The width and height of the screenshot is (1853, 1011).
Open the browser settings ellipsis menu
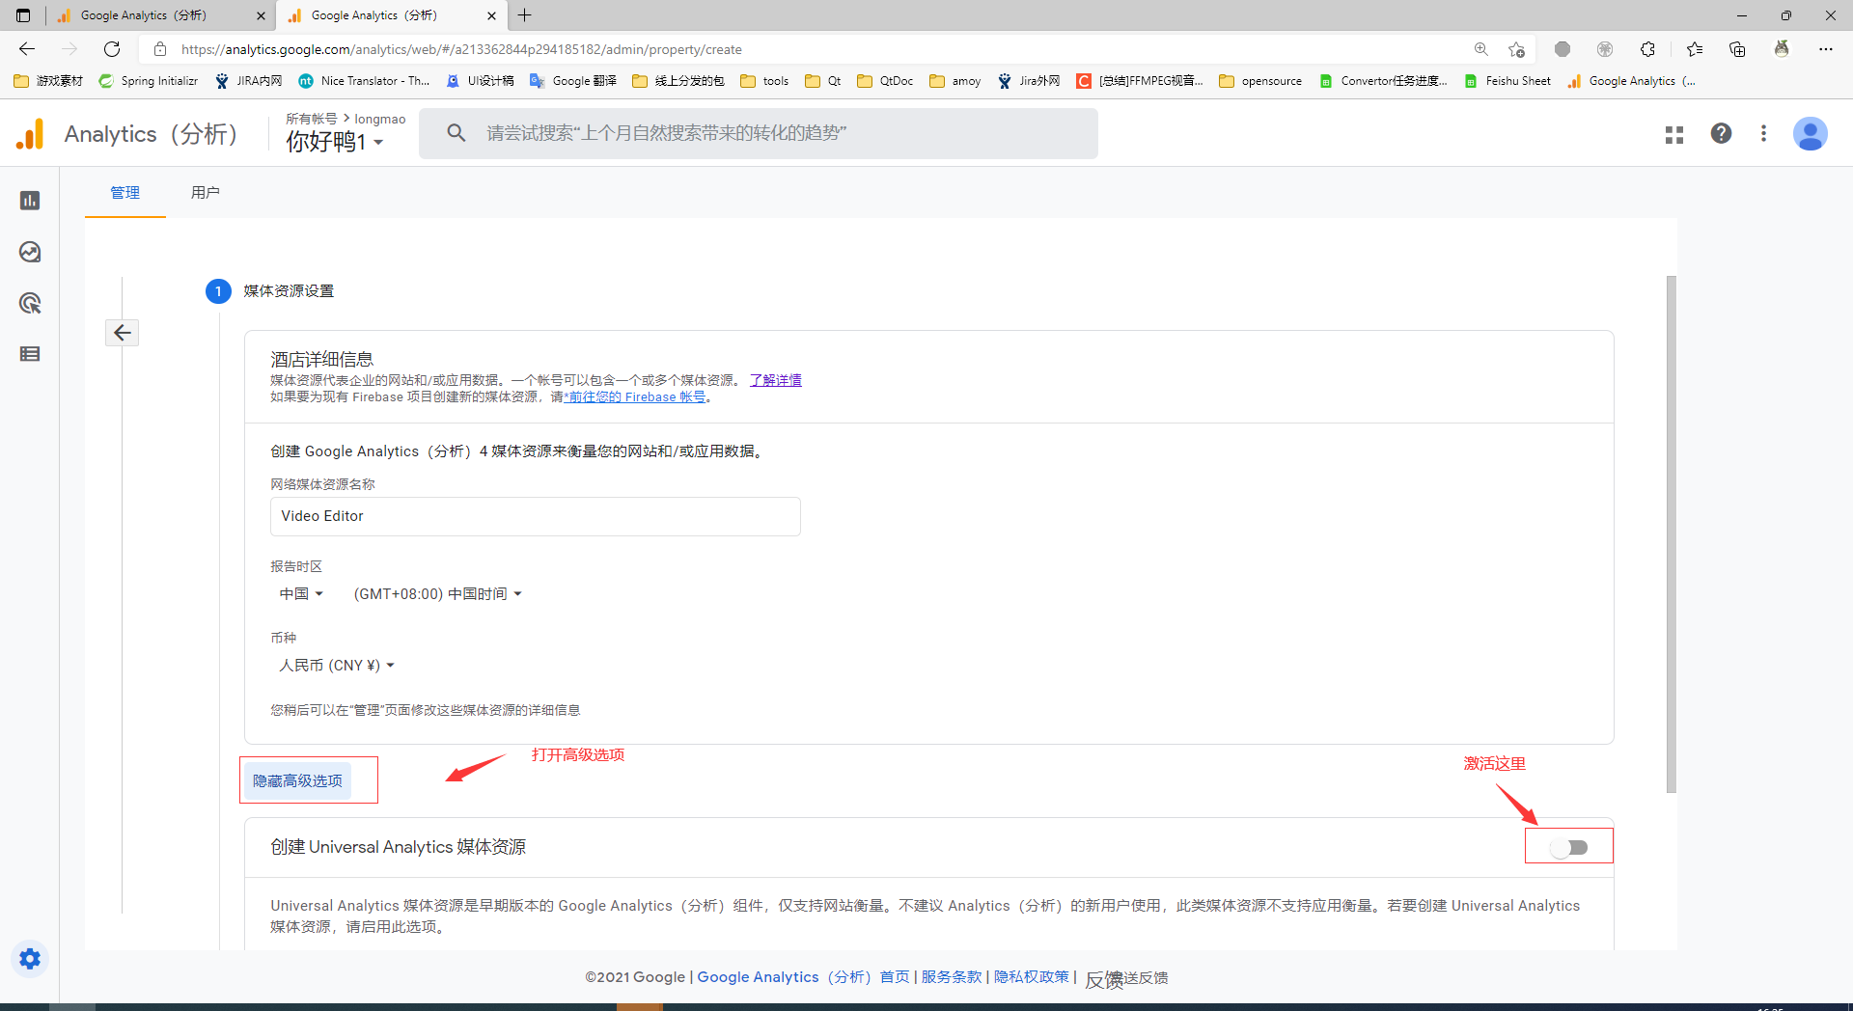tap(1825, 49)
